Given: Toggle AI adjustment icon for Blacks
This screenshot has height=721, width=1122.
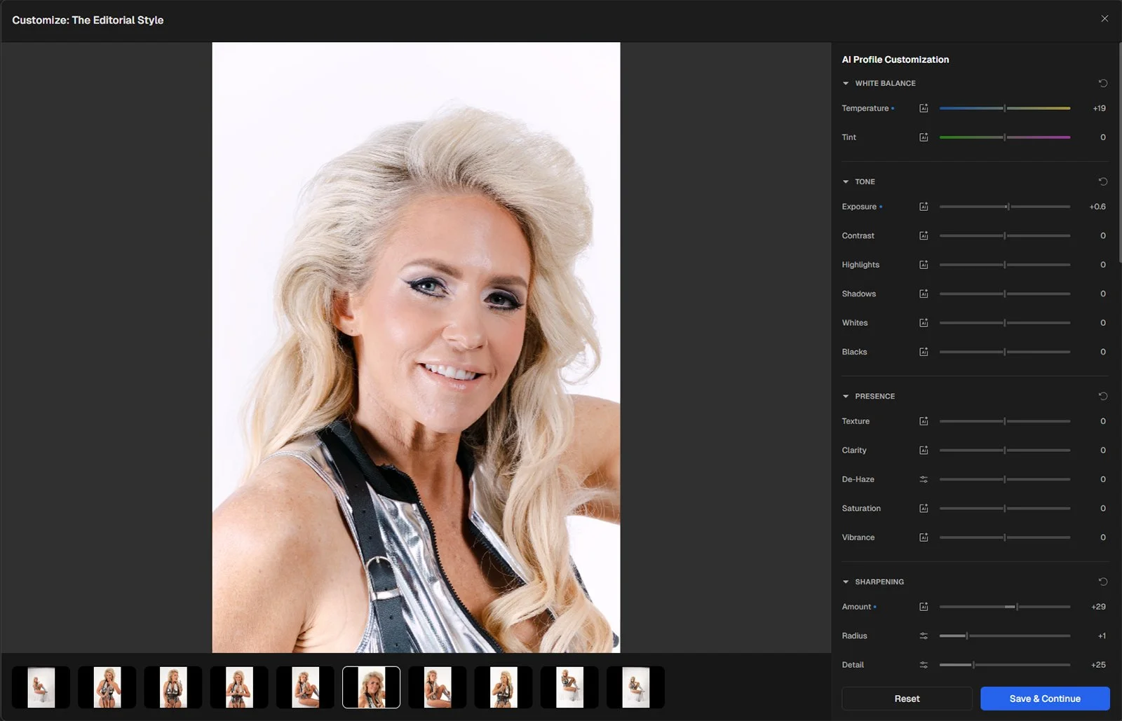Looking at the screenshot, I should (924, 352).
